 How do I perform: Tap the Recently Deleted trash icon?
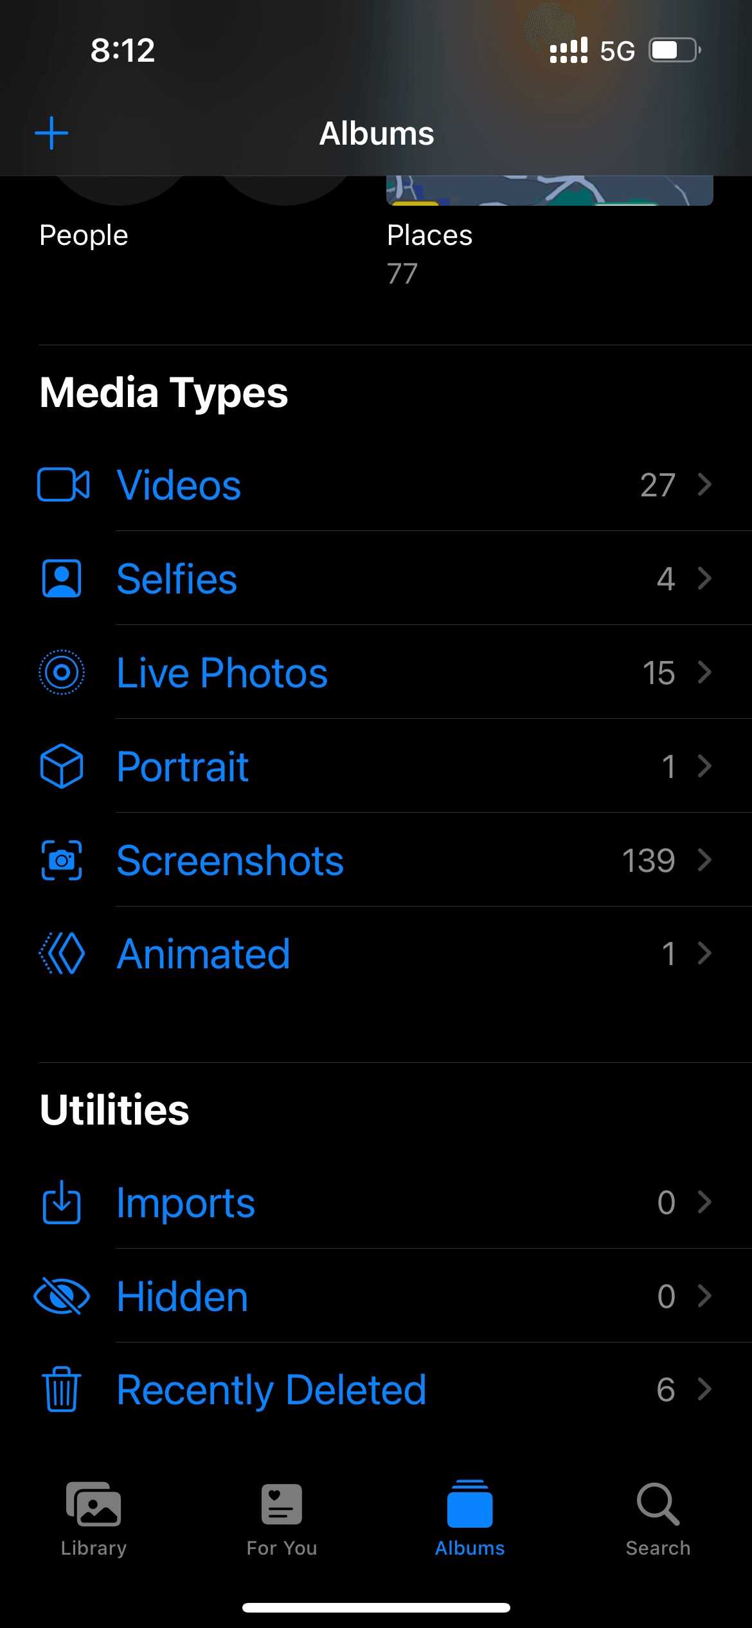(x=62, y=1390)
